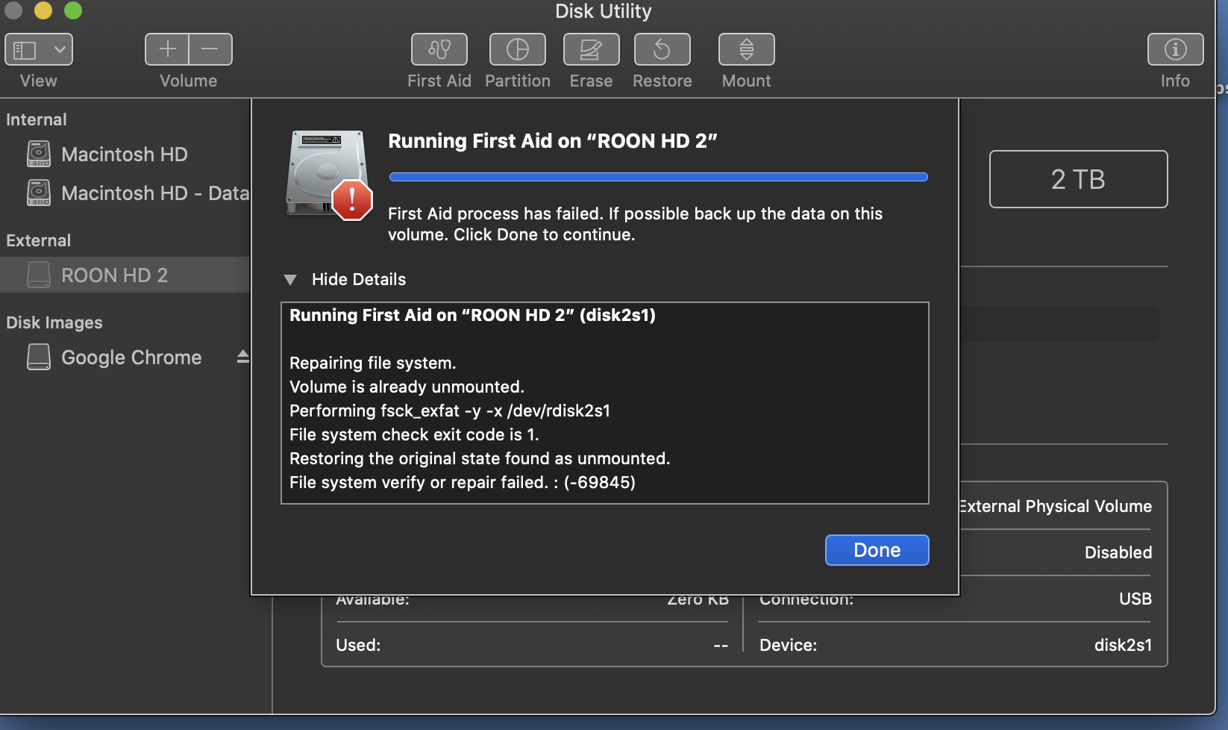This screenshot has width=1228, height=730.
Task: Open the View sidebar options dropdown
Action: [39, 50]
